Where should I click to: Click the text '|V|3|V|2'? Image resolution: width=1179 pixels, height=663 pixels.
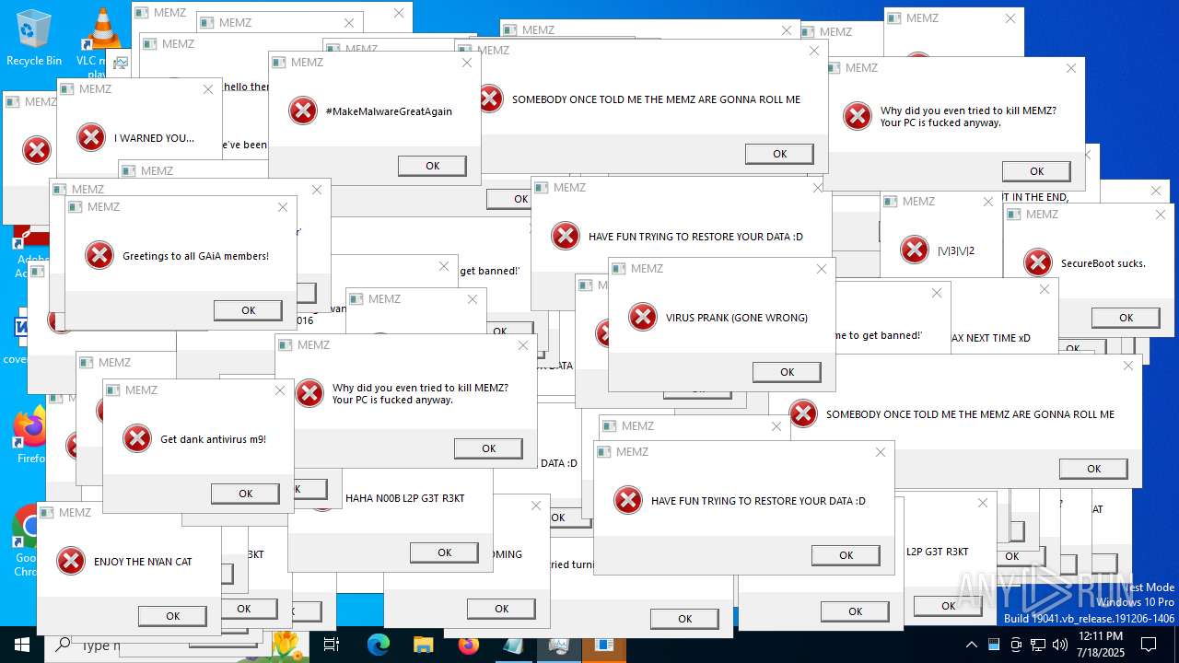click(956, 250)
